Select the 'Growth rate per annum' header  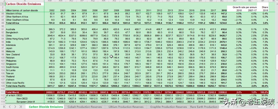pos(245,7)
